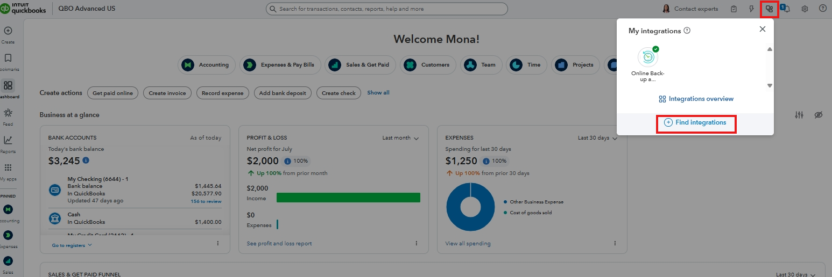This screenshot has height=277, width=832.
Task: Open the integrations icon in top bar
Action: (x=770, y=9)
